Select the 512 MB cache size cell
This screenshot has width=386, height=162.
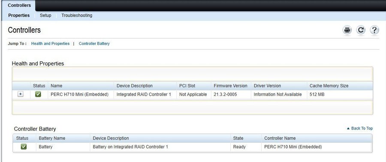pyautogui.click(x=317, y=94)
